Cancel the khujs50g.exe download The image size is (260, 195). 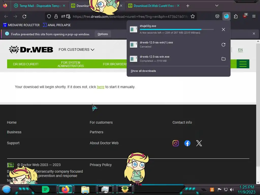point(223,29)
